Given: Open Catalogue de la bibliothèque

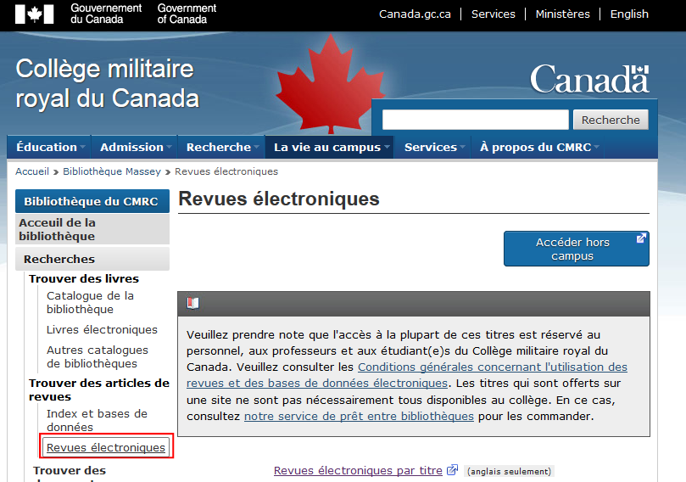Looking at the screenshot, I should pyautogui.click(x=90, y=302).
